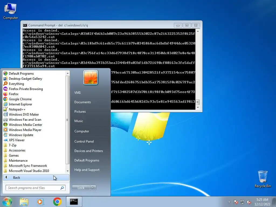Open the muted volume tray icon

pos(249,202)
